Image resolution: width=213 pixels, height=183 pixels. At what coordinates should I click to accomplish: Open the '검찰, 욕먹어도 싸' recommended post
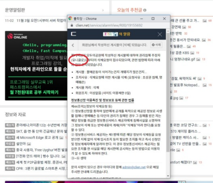click(183, 78)
